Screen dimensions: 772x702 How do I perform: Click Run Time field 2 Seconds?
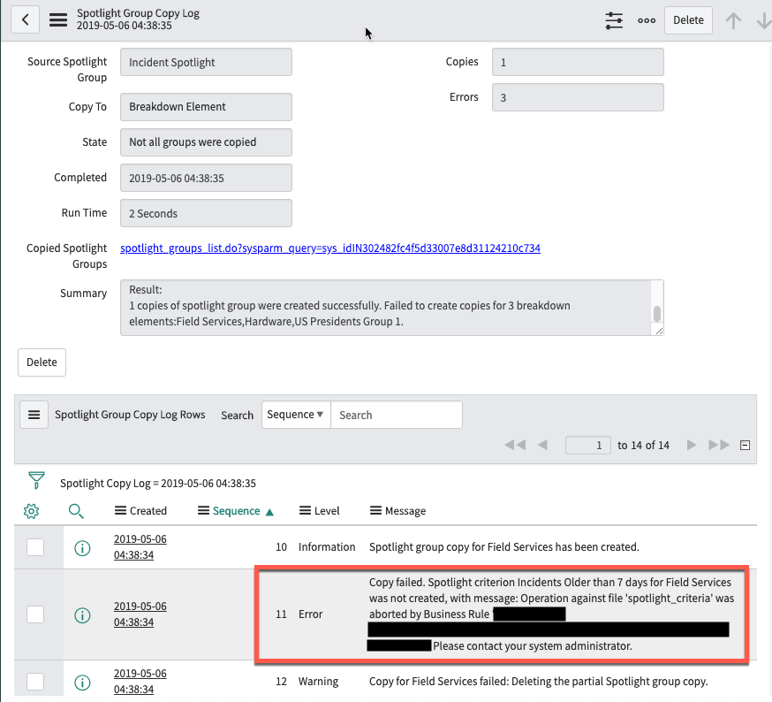point(207,213)
